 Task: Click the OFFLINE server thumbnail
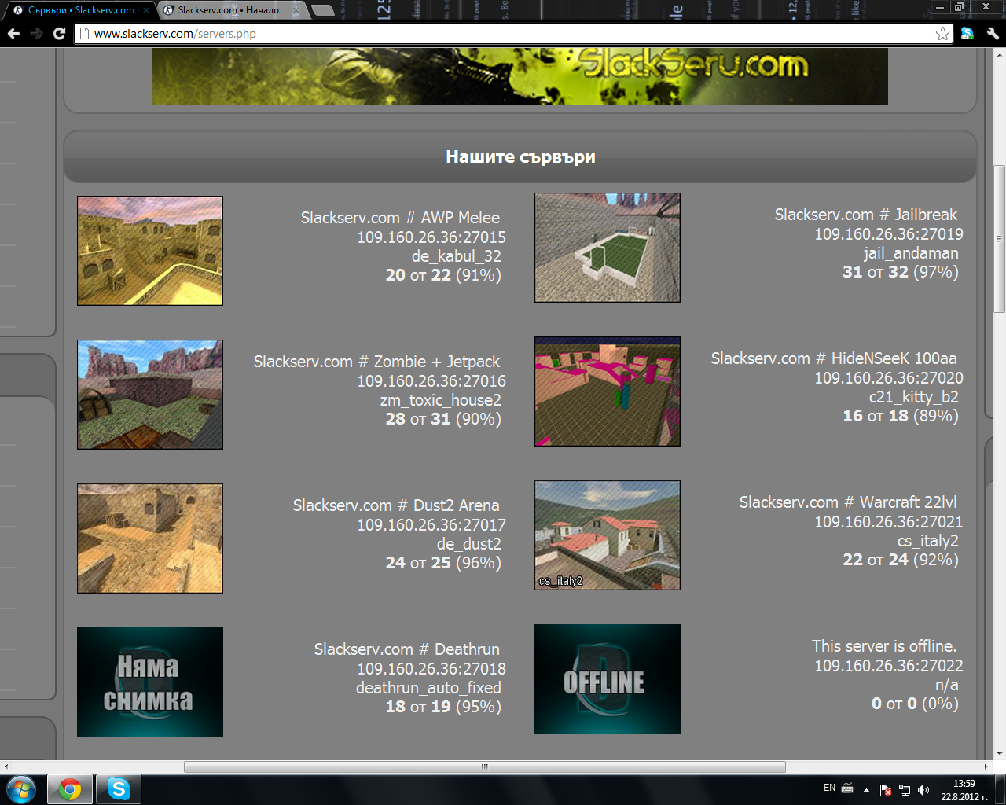tap(608, 679)
